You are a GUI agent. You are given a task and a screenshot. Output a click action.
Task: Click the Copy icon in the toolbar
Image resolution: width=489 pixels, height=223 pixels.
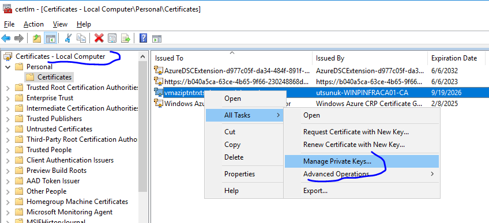(x=81, y=38)
